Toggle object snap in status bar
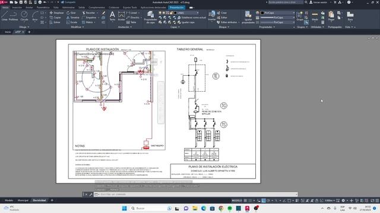This screenshot has width=380, height=213. pyautogui.click(x=289, y=201)
